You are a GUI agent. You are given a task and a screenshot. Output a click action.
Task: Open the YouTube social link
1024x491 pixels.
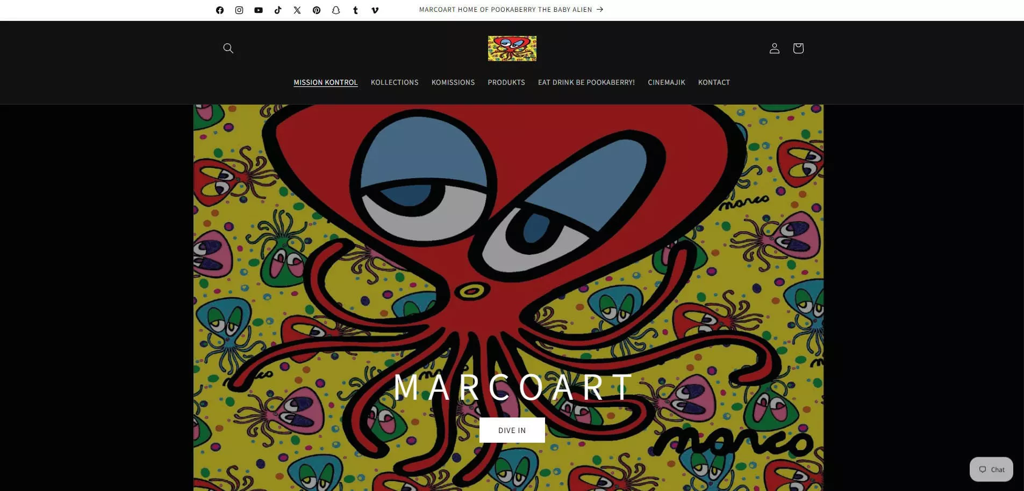(x=259, y=10)
